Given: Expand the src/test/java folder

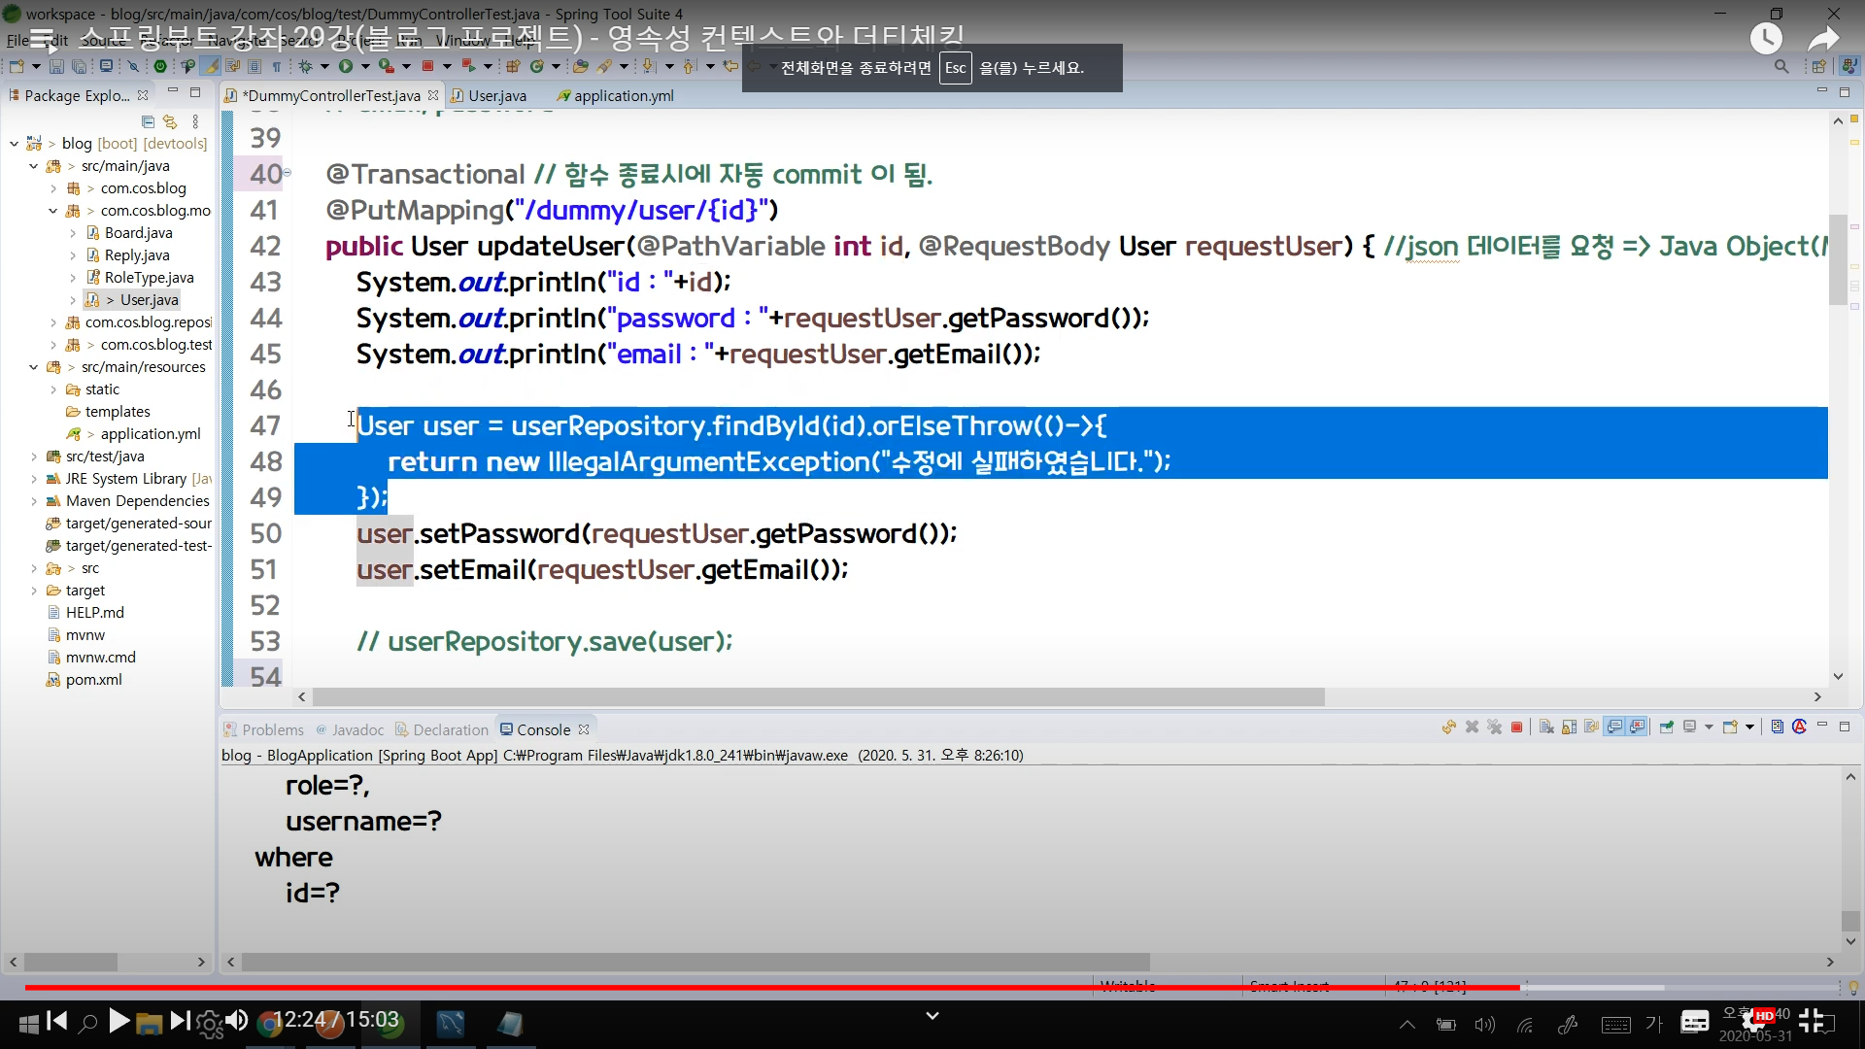Looking at the screenshot, I should pos(34,457).
